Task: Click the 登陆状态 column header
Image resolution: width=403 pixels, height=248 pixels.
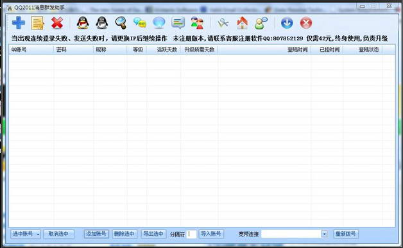Action: 363,49
